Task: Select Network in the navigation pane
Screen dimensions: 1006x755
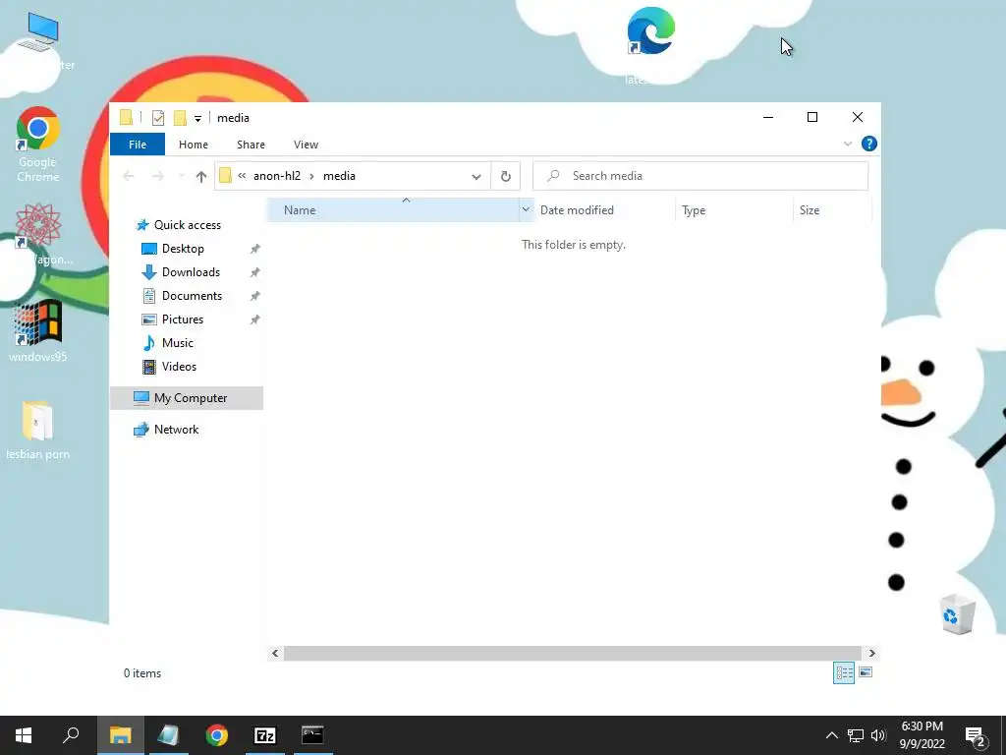Action: [x=176, y=430]
